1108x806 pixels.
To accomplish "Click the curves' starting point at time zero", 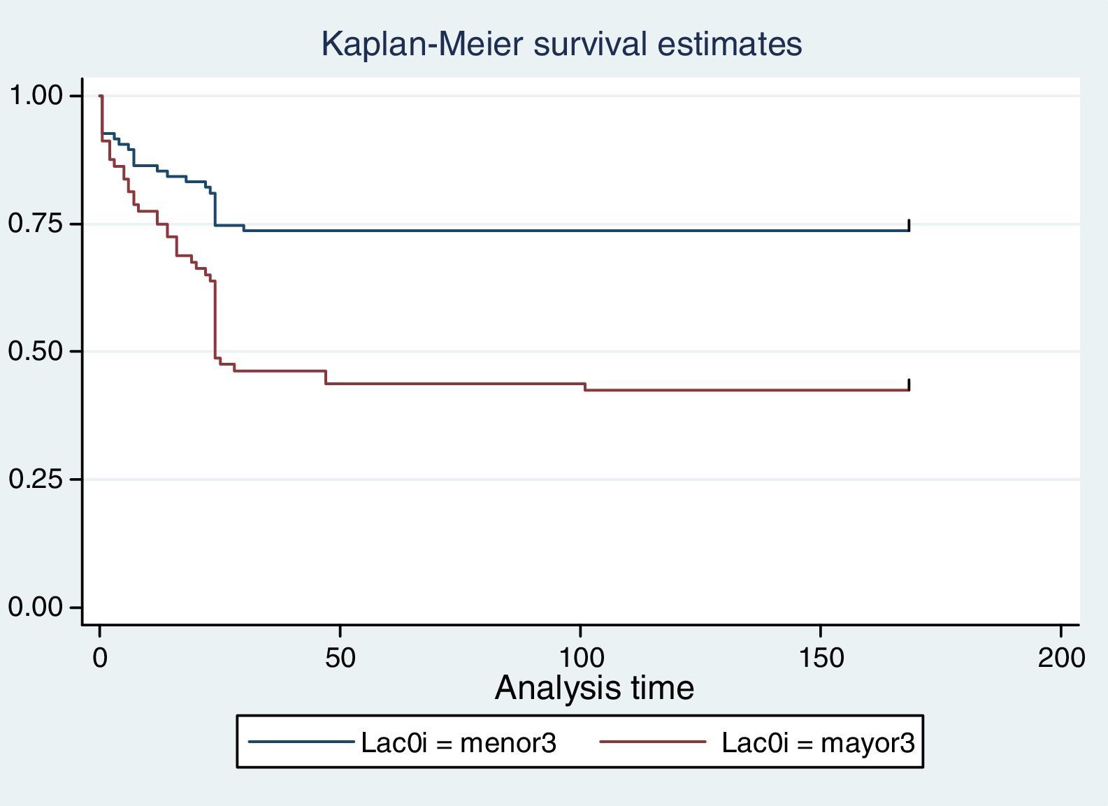I will tap(101, 96).
